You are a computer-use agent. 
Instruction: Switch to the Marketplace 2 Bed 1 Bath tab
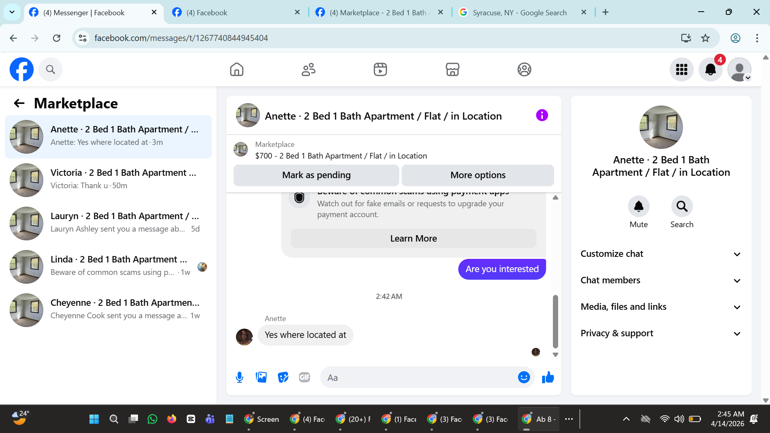pos(379,12)
